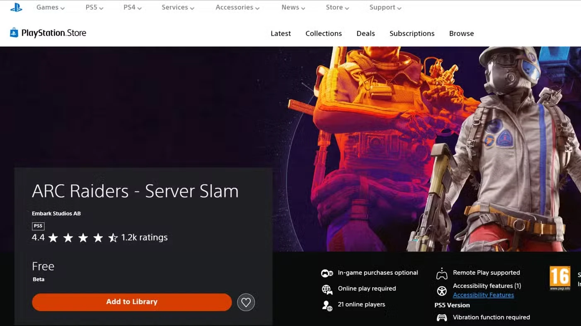Click the PlayStation Store bag logo

pyautogui.click(x=14, y=33)
